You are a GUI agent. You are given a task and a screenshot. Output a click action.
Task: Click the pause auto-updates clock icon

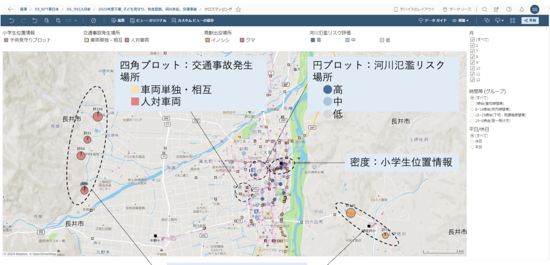tap(93, 20)
